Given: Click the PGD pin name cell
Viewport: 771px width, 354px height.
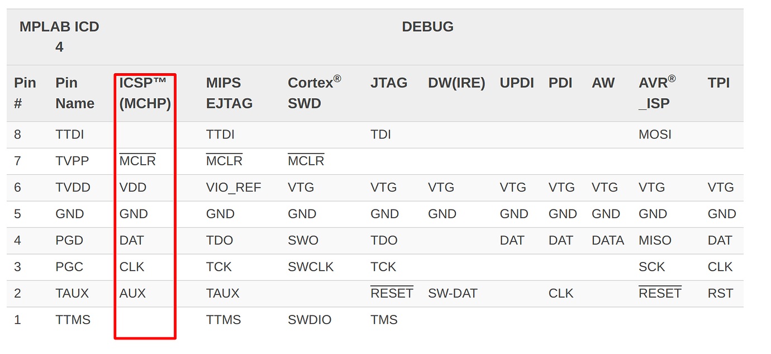Looking at the screenshot, I should [x=69, y=241].
